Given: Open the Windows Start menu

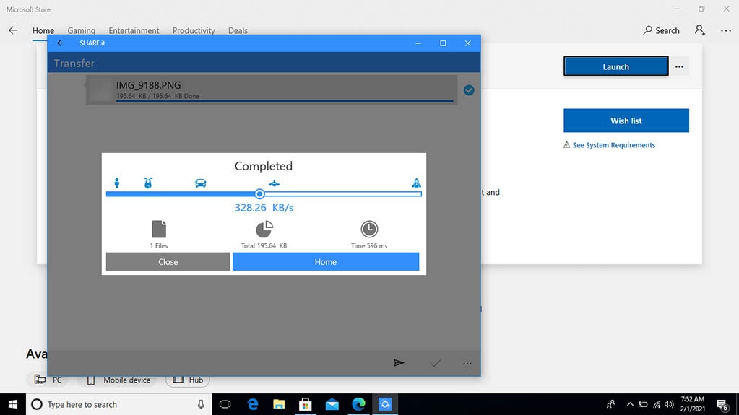Looking at the screenshot, I should [13, 404].
